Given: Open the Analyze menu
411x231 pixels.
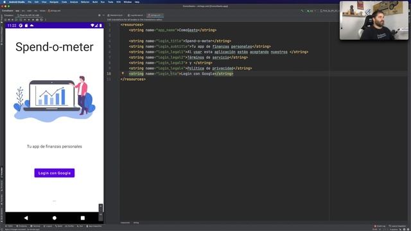Looking at the screenshot, I should click(74, 2).
